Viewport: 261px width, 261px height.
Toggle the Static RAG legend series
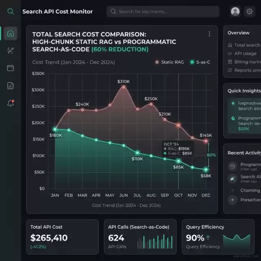click(x=170, y=62)
